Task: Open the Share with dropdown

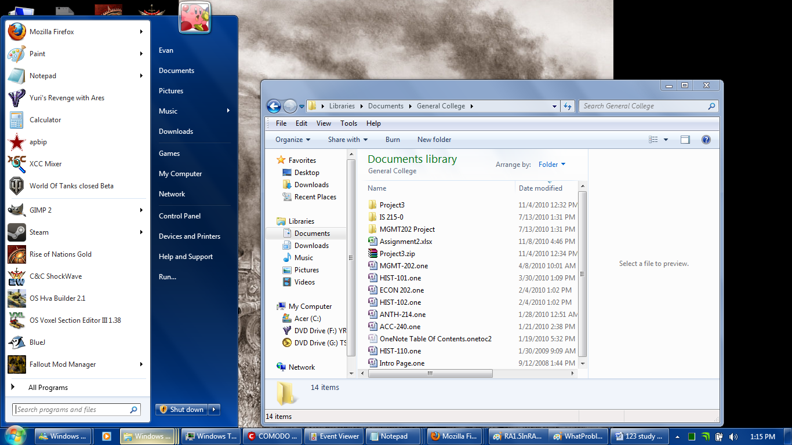Action: click(x=348, y=140)
